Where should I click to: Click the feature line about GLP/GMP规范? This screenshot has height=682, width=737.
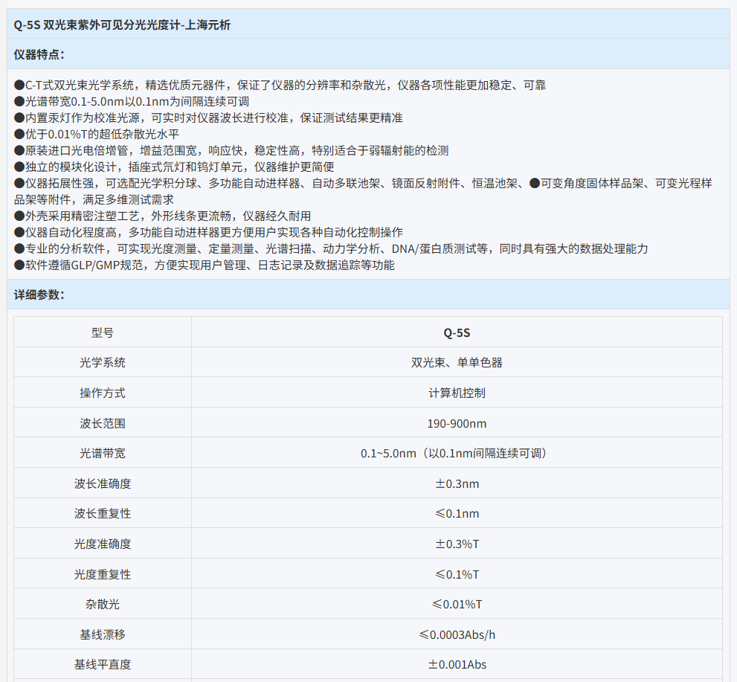pos(204,265)
